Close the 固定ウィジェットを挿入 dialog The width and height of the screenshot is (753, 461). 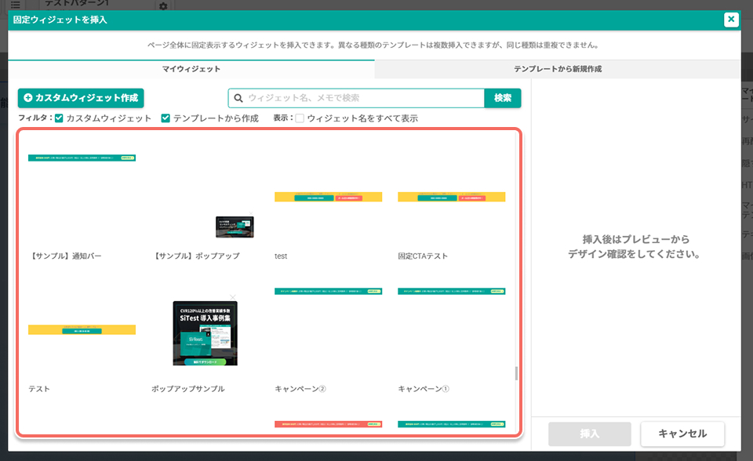pyautogui.click(x=731, y=19)
